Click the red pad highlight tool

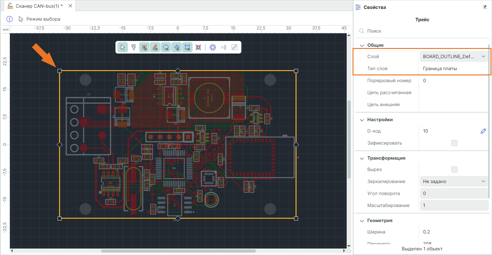pyautogui.click(x=198, y=47)
